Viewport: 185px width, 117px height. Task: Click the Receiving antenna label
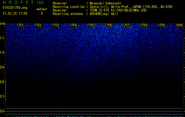[x=68, y=14]
